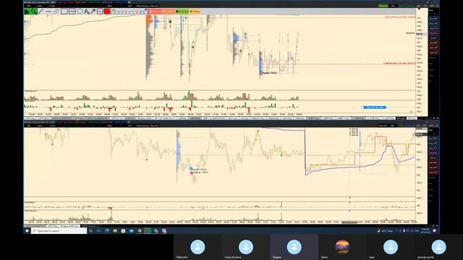This screenshot has width=463, height=260.
Task: Click Buy STP in lower chart panel
Action: coord(433,148)
